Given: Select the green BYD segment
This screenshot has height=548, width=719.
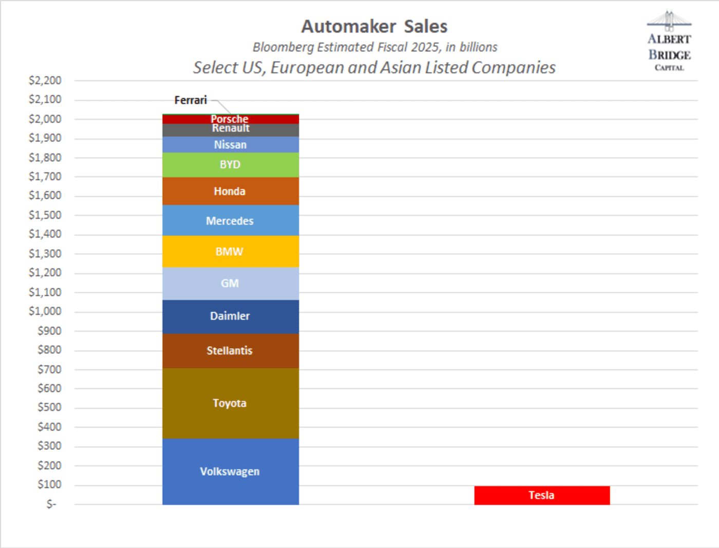Looking at the screenshot, I should coord(230,165).
